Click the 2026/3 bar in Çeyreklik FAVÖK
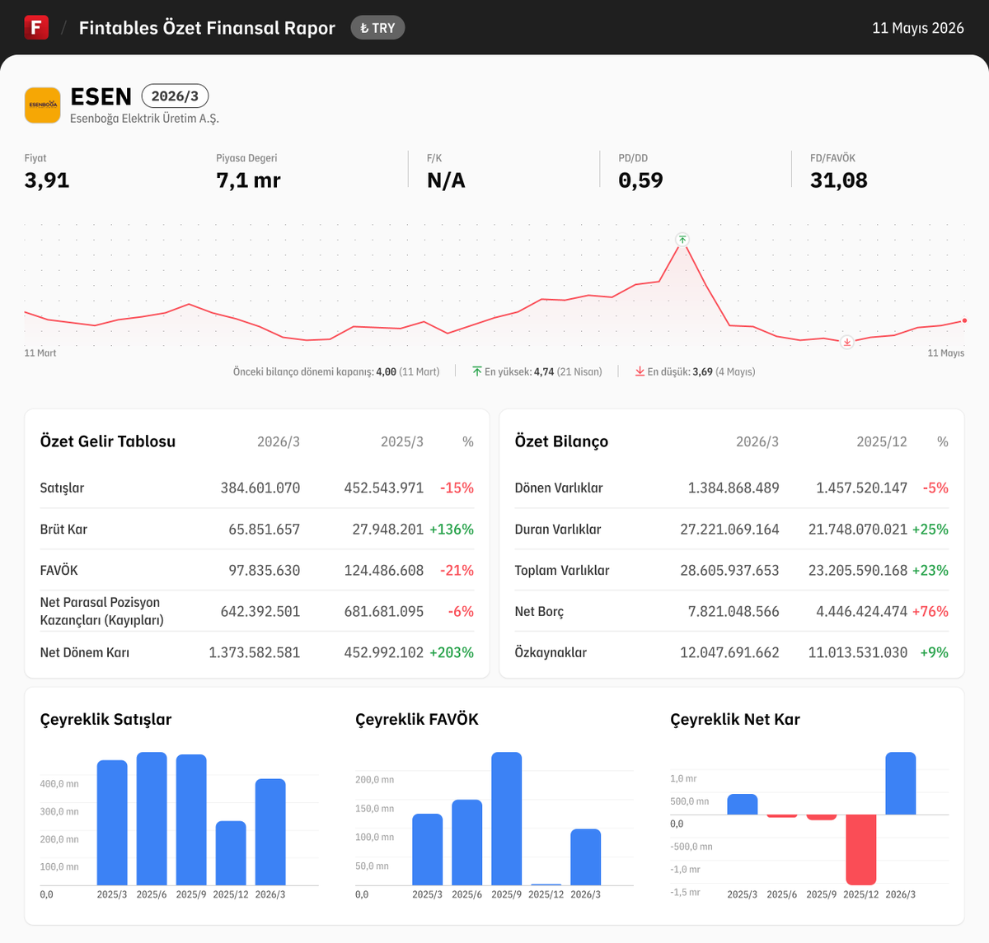The height and width of the screenshot is (943, 989). tap(586, 857)
